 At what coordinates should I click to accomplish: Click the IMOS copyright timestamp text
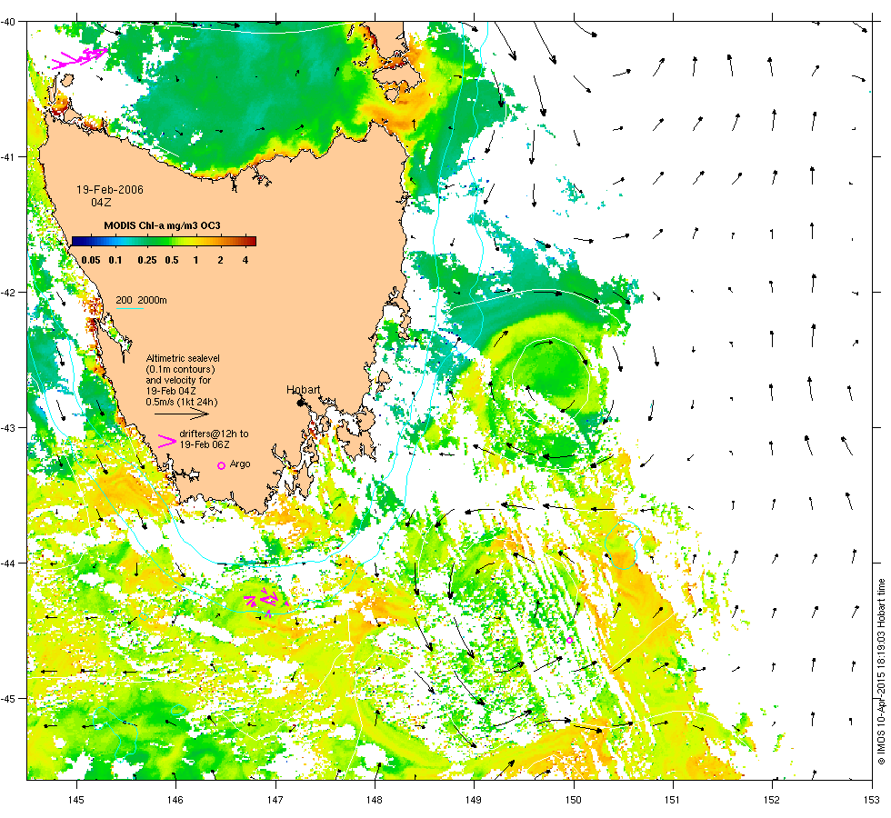(x=881, y=672)
